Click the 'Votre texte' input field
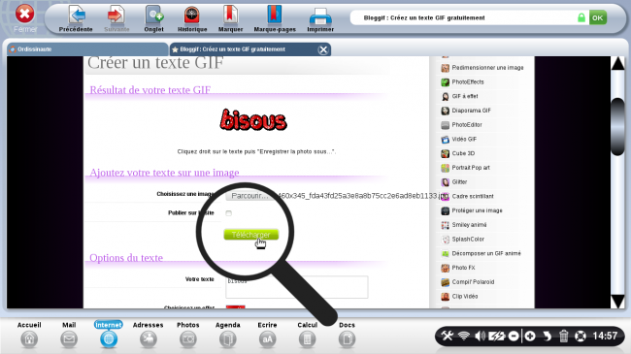This screenshot has height=354, width=631. 297,287
